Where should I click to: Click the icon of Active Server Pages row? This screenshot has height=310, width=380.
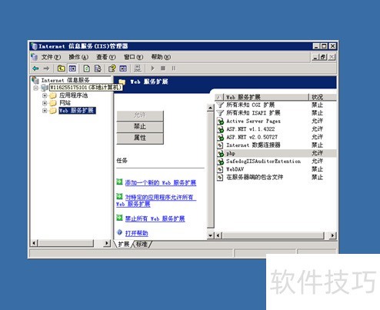coord(220,121)
